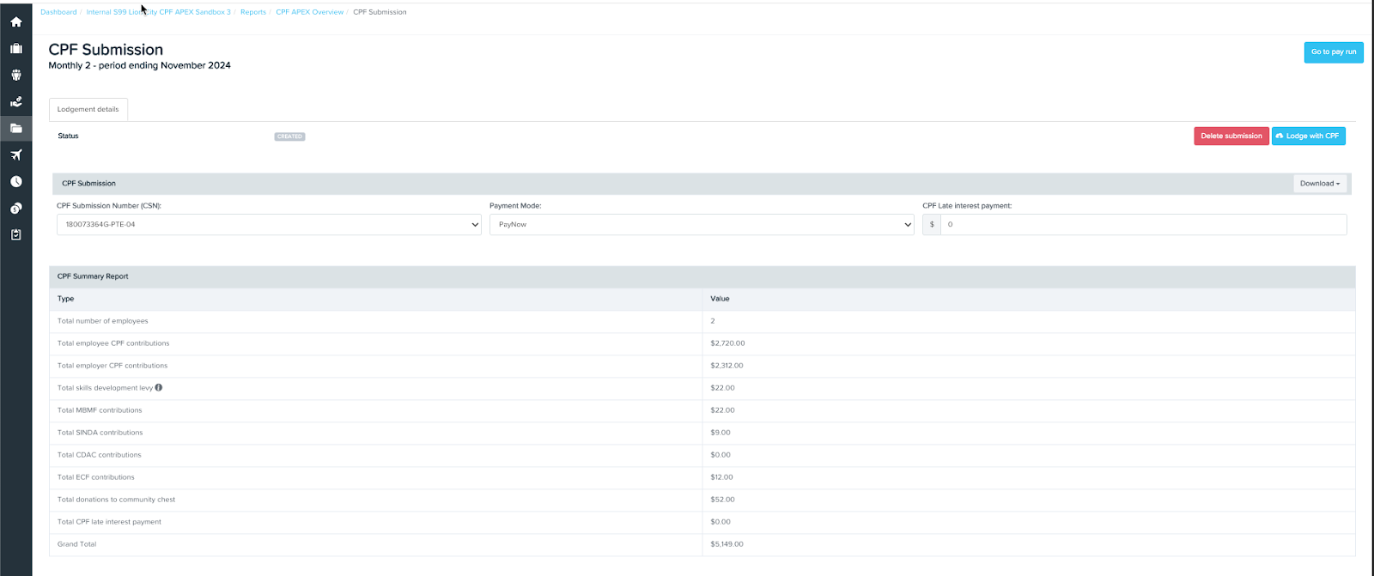Open the CPF Submission Number (CSN) dropdown
Screen dimensions: 1374x576
[269, 224]
